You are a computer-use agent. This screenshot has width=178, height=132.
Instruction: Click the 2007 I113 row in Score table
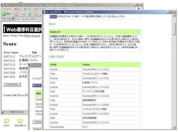coord(16,65)
